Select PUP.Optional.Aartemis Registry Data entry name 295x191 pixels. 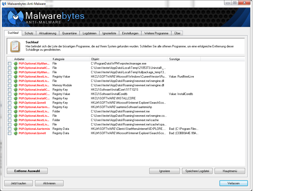click(34, 129)
